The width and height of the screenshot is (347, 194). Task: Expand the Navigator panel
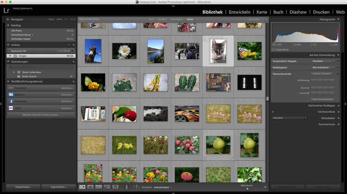pyautogui.click(x=7, y=19)
